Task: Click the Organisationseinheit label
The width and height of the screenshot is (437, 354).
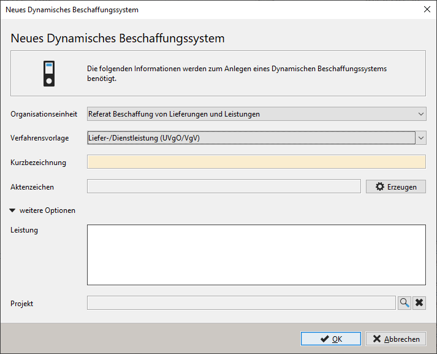Action: click(x=44, y=114)
